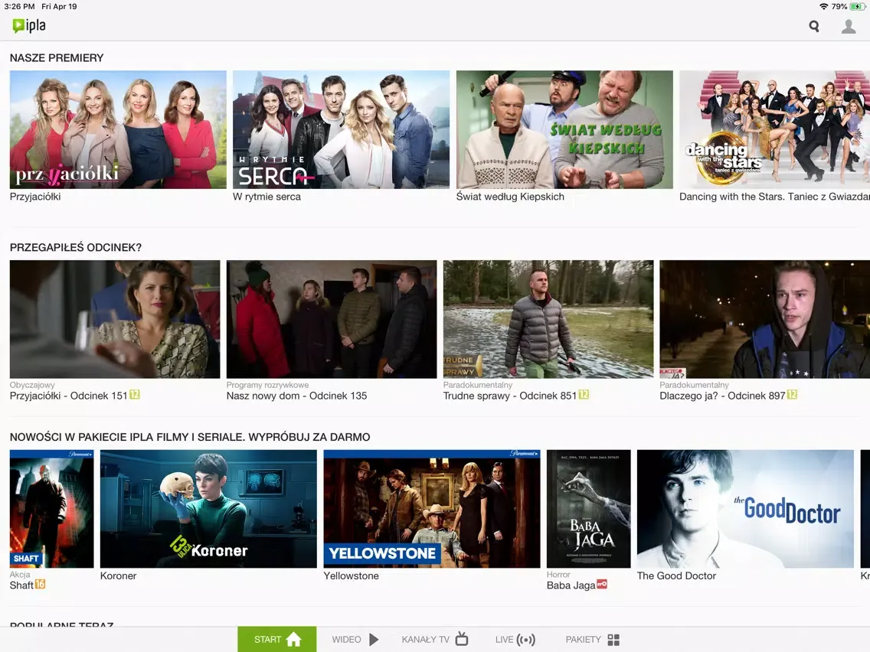Tap the title 'Nasz nowy dom - Odcinek 135'
870x652 pixels.
(296, 396)
